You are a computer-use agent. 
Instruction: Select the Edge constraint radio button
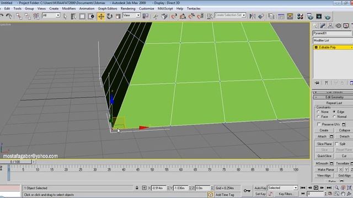(334, 112)
